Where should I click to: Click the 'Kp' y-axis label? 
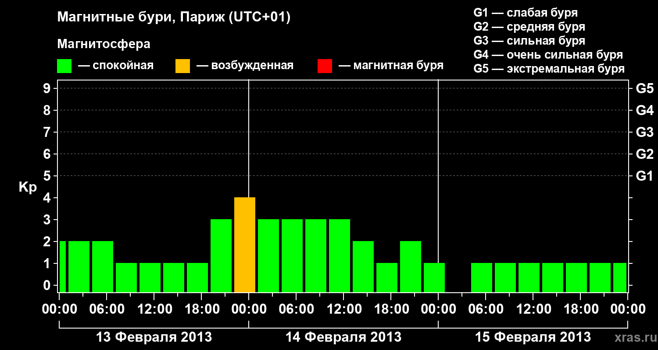[28, 187]
